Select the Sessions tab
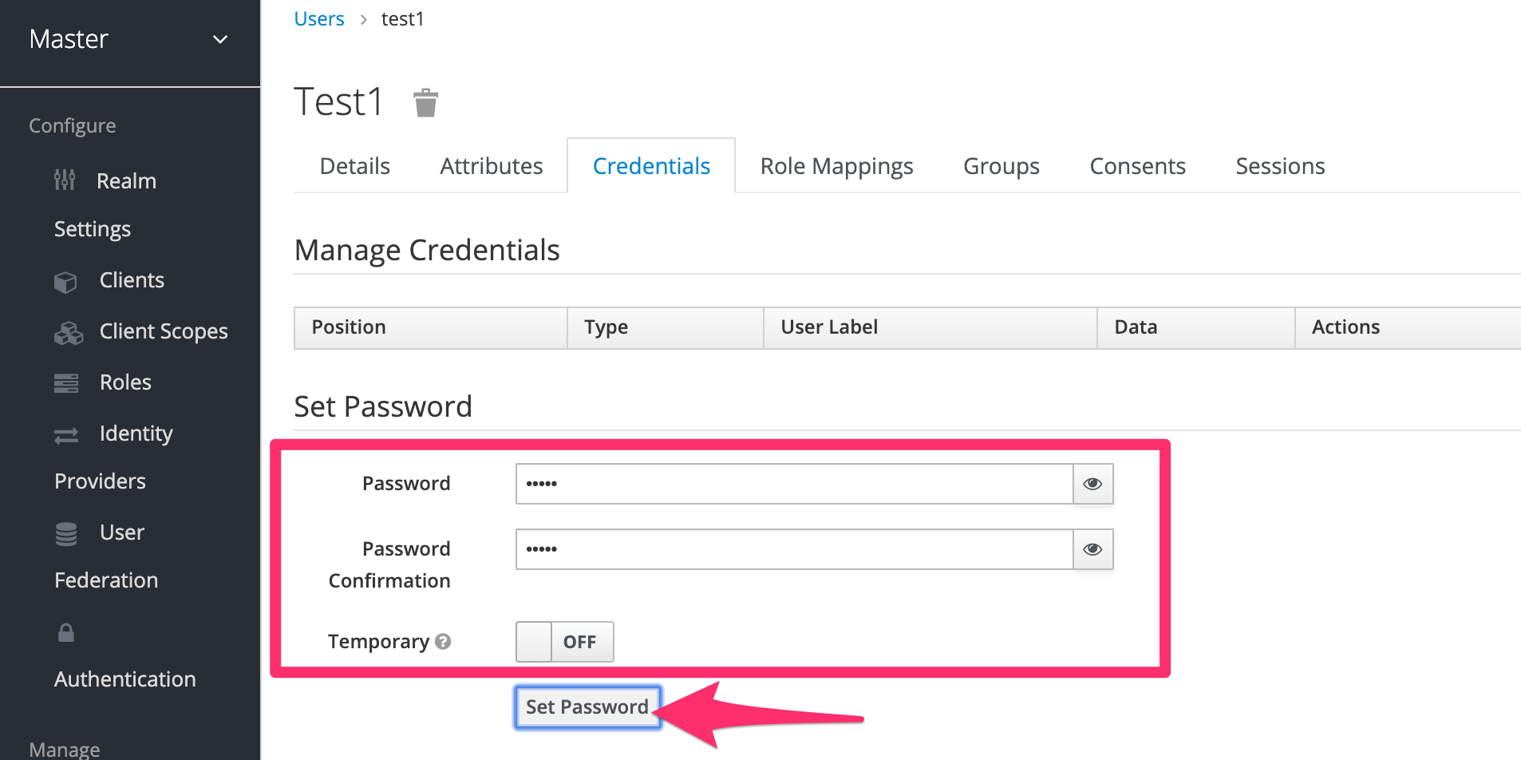Image resolution: width=1521 pixels, height=760 pixels. 1280,166
